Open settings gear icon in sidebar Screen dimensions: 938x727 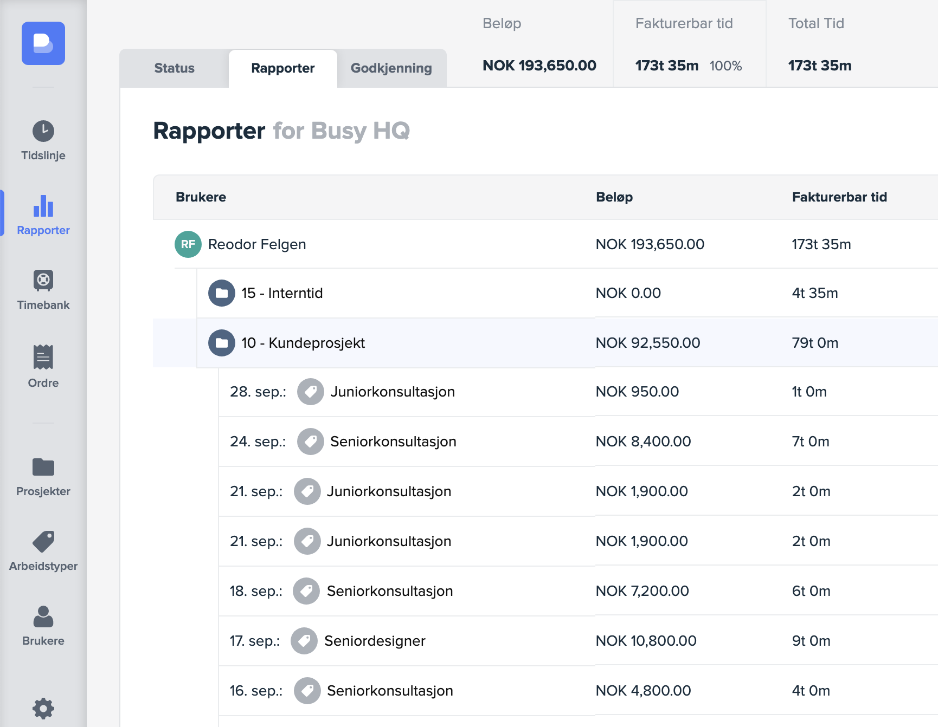pyautogui.click(x=43, y=708)
